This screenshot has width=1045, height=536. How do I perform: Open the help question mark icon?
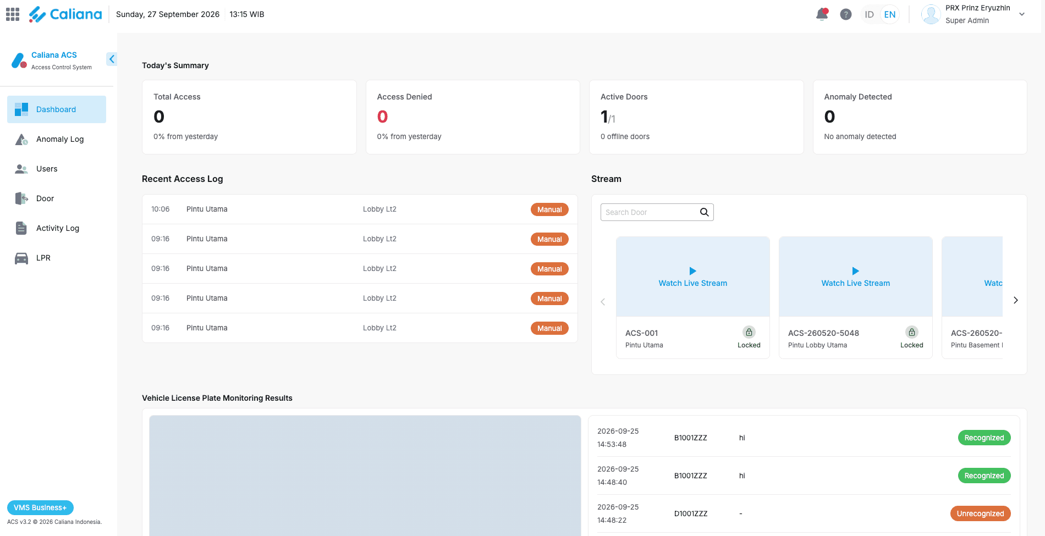[846, 14]
